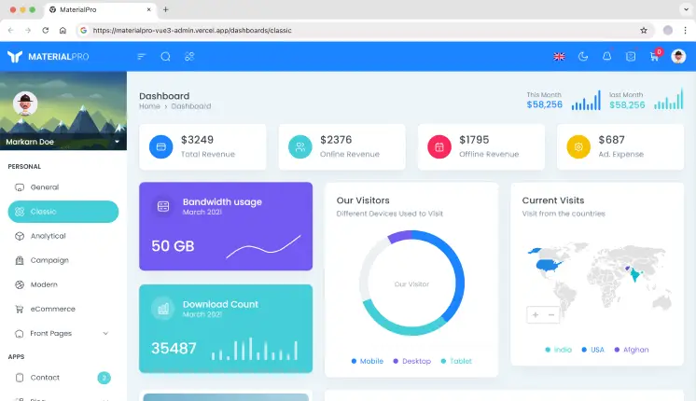The width and height of the screenshot is (696, 401).
Task: Click the highlighted USA region on map
Action: [550, 265]
